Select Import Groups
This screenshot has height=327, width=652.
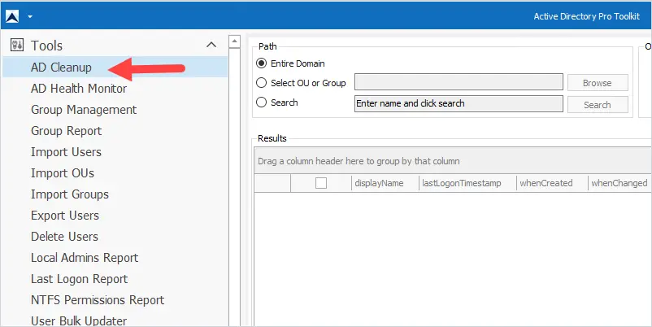(70, 194)
